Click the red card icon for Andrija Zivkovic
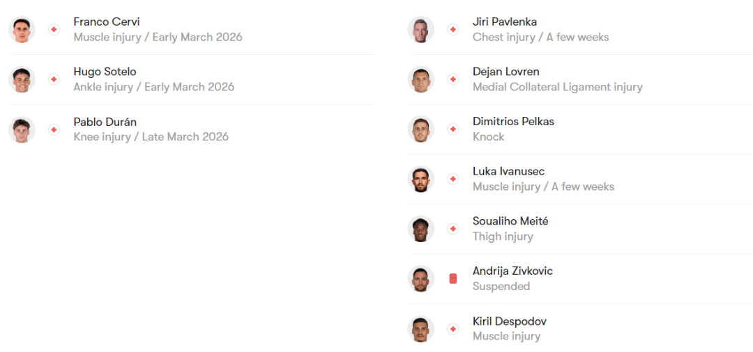The height and width of the screenshot is (352, 753). tap(453, 278)
